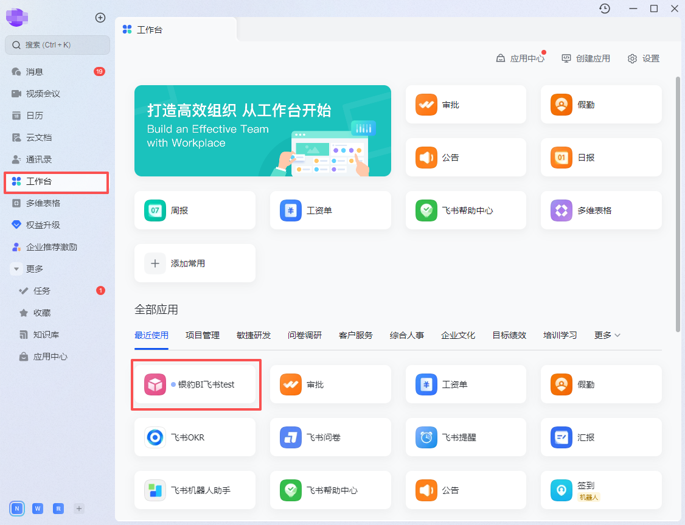Click the history clock icon in title bar
This screenshot has width=685, height=525.
[x=604, y=9]
